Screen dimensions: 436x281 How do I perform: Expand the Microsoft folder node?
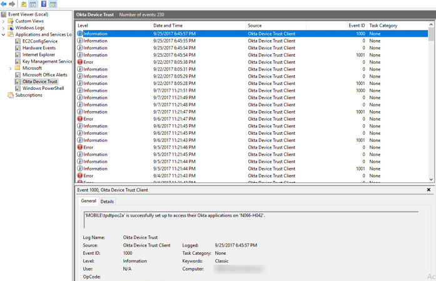(x=10, y=68)
